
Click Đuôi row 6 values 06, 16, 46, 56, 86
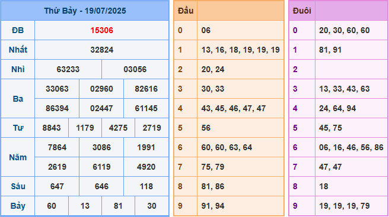[x=351, y=147]
